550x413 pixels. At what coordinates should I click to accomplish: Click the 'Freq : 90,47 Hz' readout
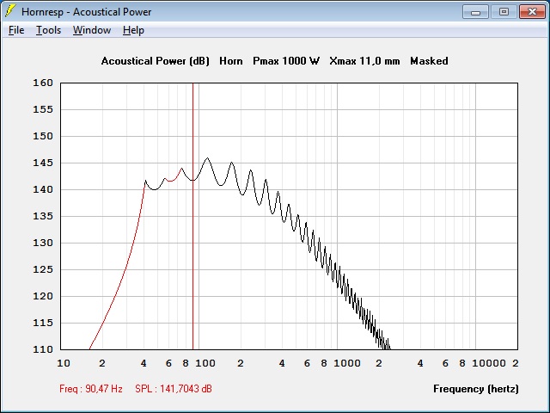[91, 389]
